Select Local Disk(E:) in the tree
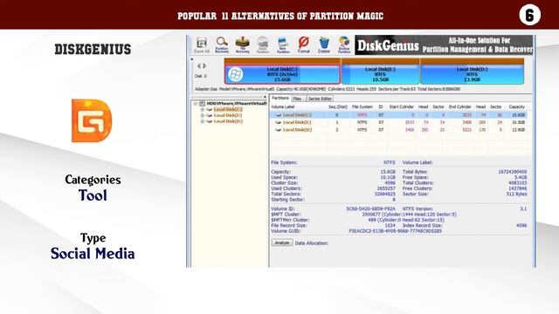Viewport: 559px width, 314px height. [228, 115]
